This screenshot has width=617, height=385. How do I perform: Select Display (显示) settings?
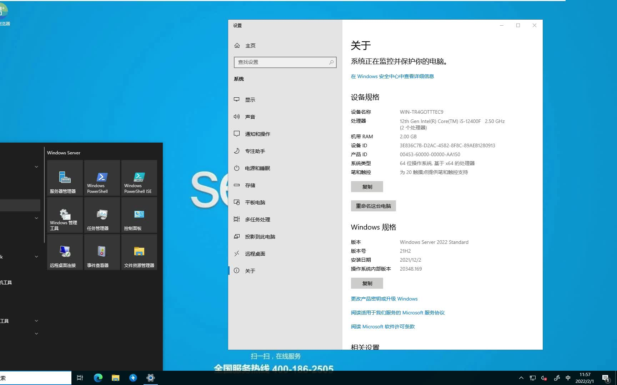285,100
